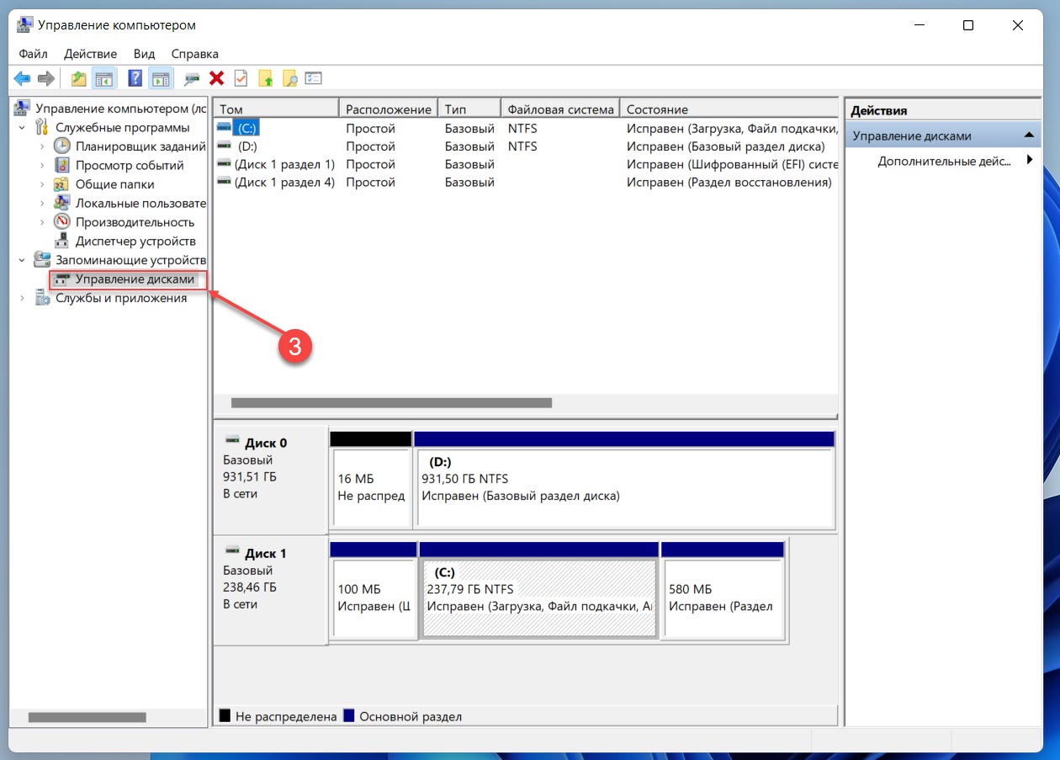The image size is (1060, 760).
Task: Click the Запоминающие устройства icon
Action: tap(42, 260)
